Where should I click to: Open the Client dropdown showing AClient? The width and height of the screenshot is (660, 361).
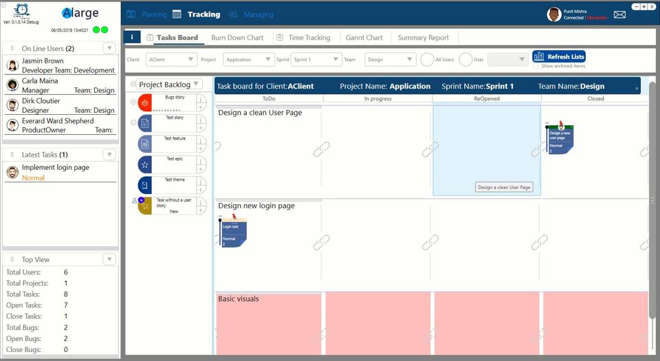171,59
